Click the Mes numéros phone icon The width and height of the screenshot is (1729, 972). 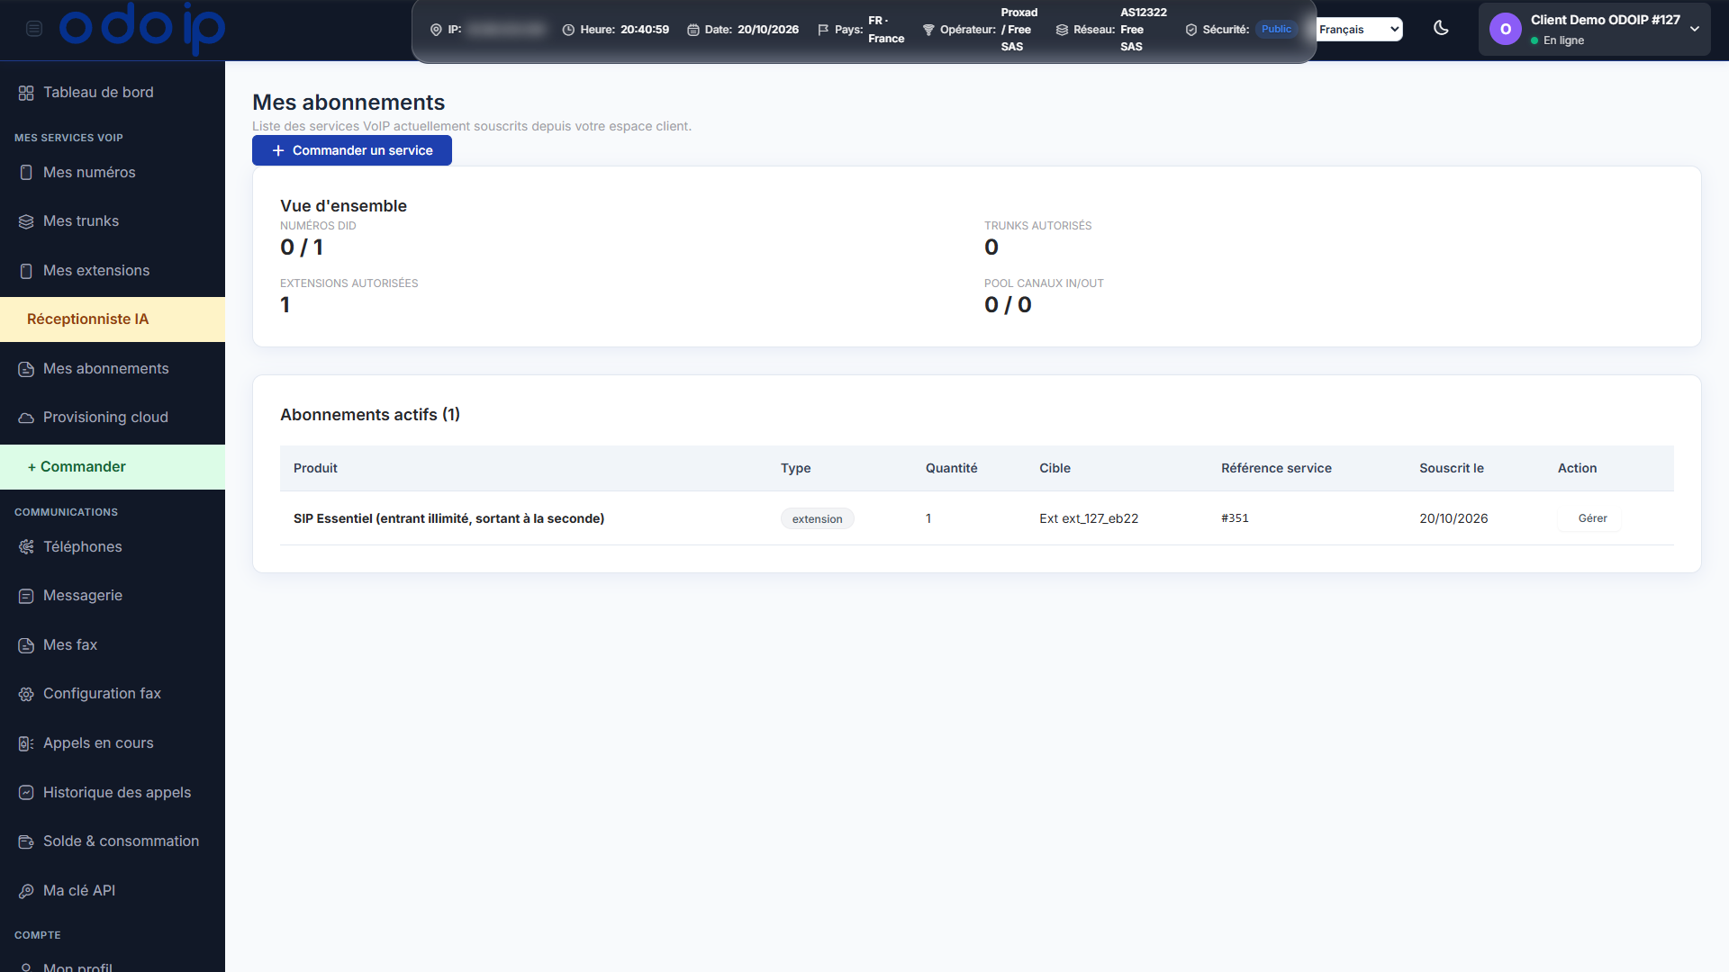(26, 173)
